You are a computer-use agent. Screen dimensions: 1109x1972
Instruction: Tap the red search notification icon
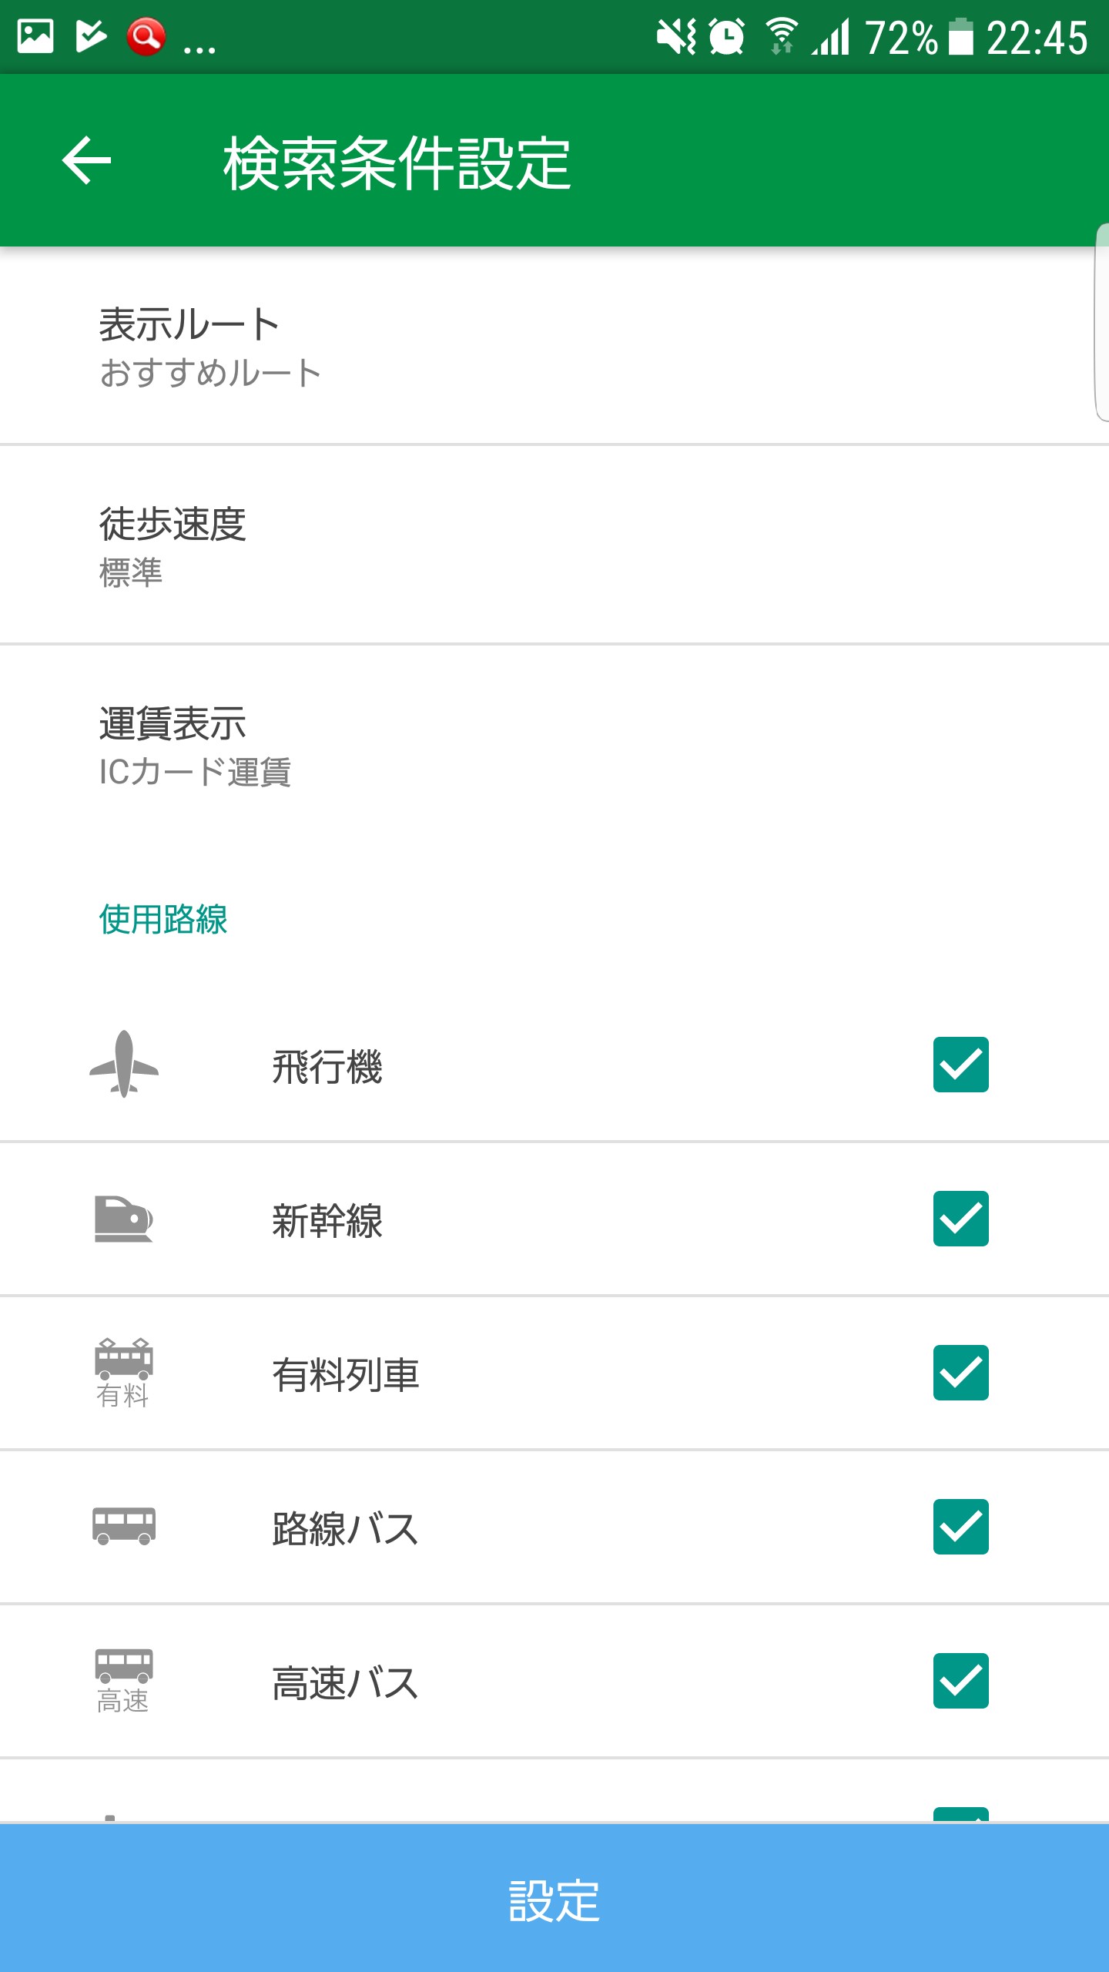(x=146, y=36)
